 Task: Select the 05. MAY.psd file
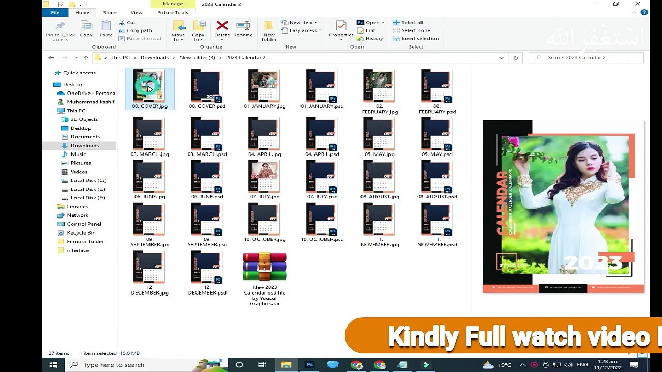click(x=437, y=137)
